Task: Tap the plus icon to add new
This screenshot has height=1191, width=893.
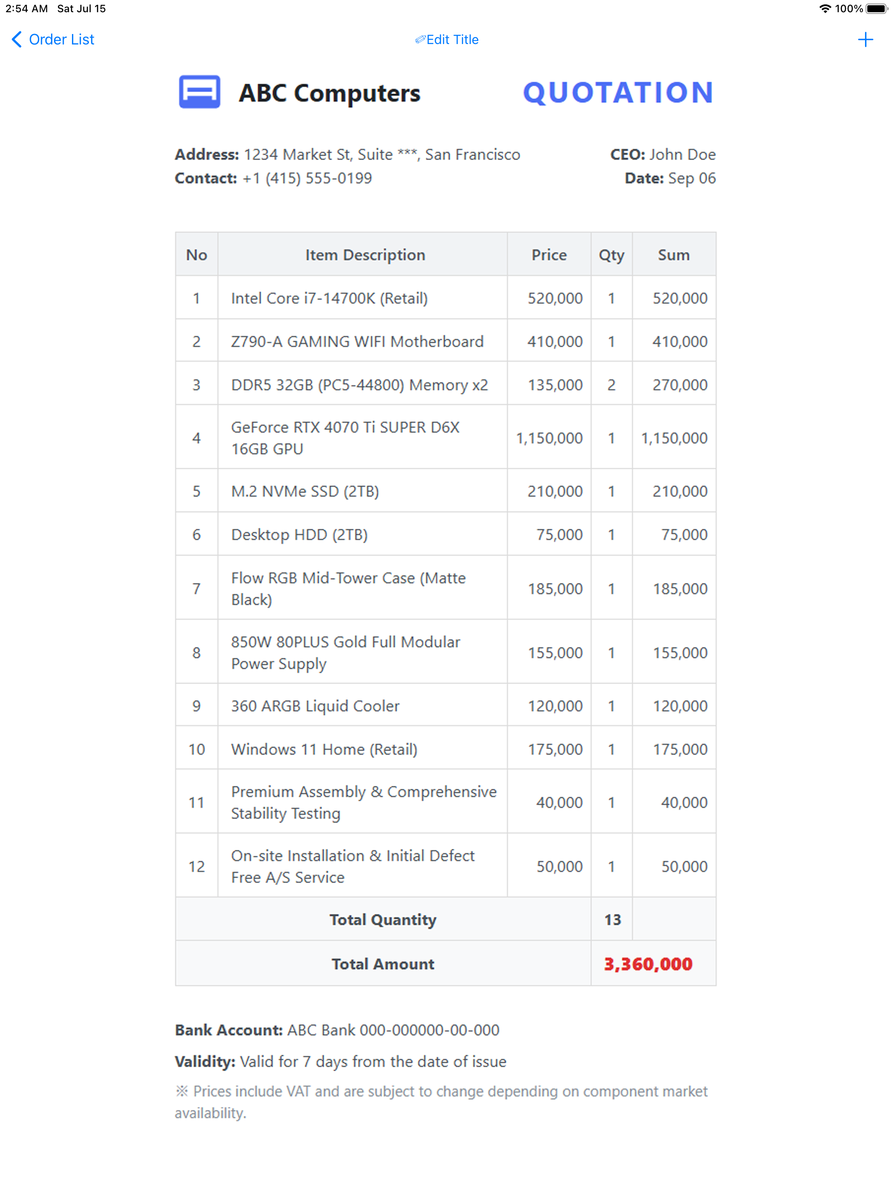Action: tap(865, 39)
